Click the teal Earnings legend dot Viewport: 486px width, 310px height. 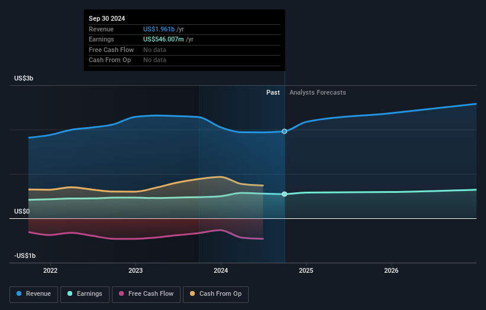point(70,293)
